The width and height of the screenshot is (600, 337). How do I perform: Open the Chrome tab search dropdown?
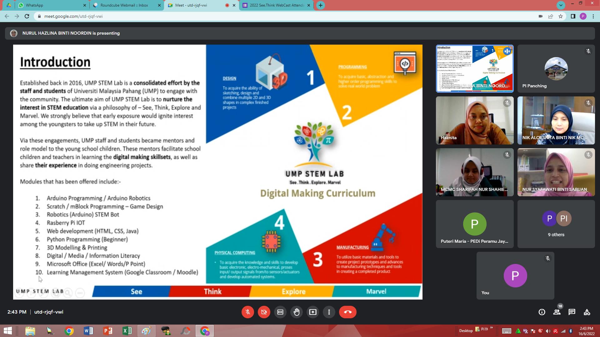click(561, 5)
